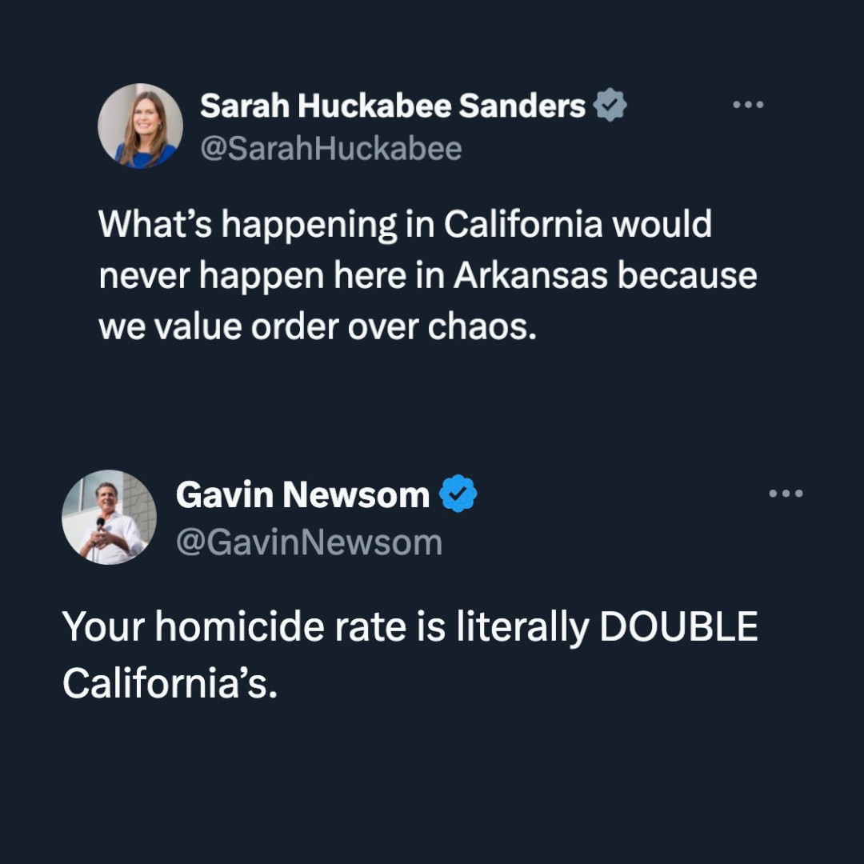Click the word "California" in Sanders' tweet
The width and height of the screenshot is (864, 864).
pos(522,226)
